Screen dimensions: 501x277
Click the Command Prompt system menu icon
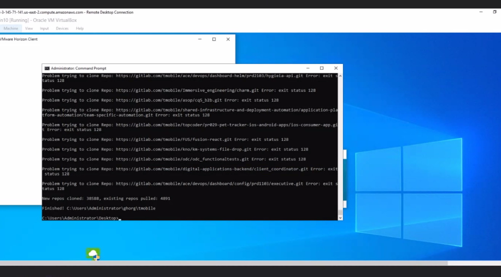pos(47,68)
